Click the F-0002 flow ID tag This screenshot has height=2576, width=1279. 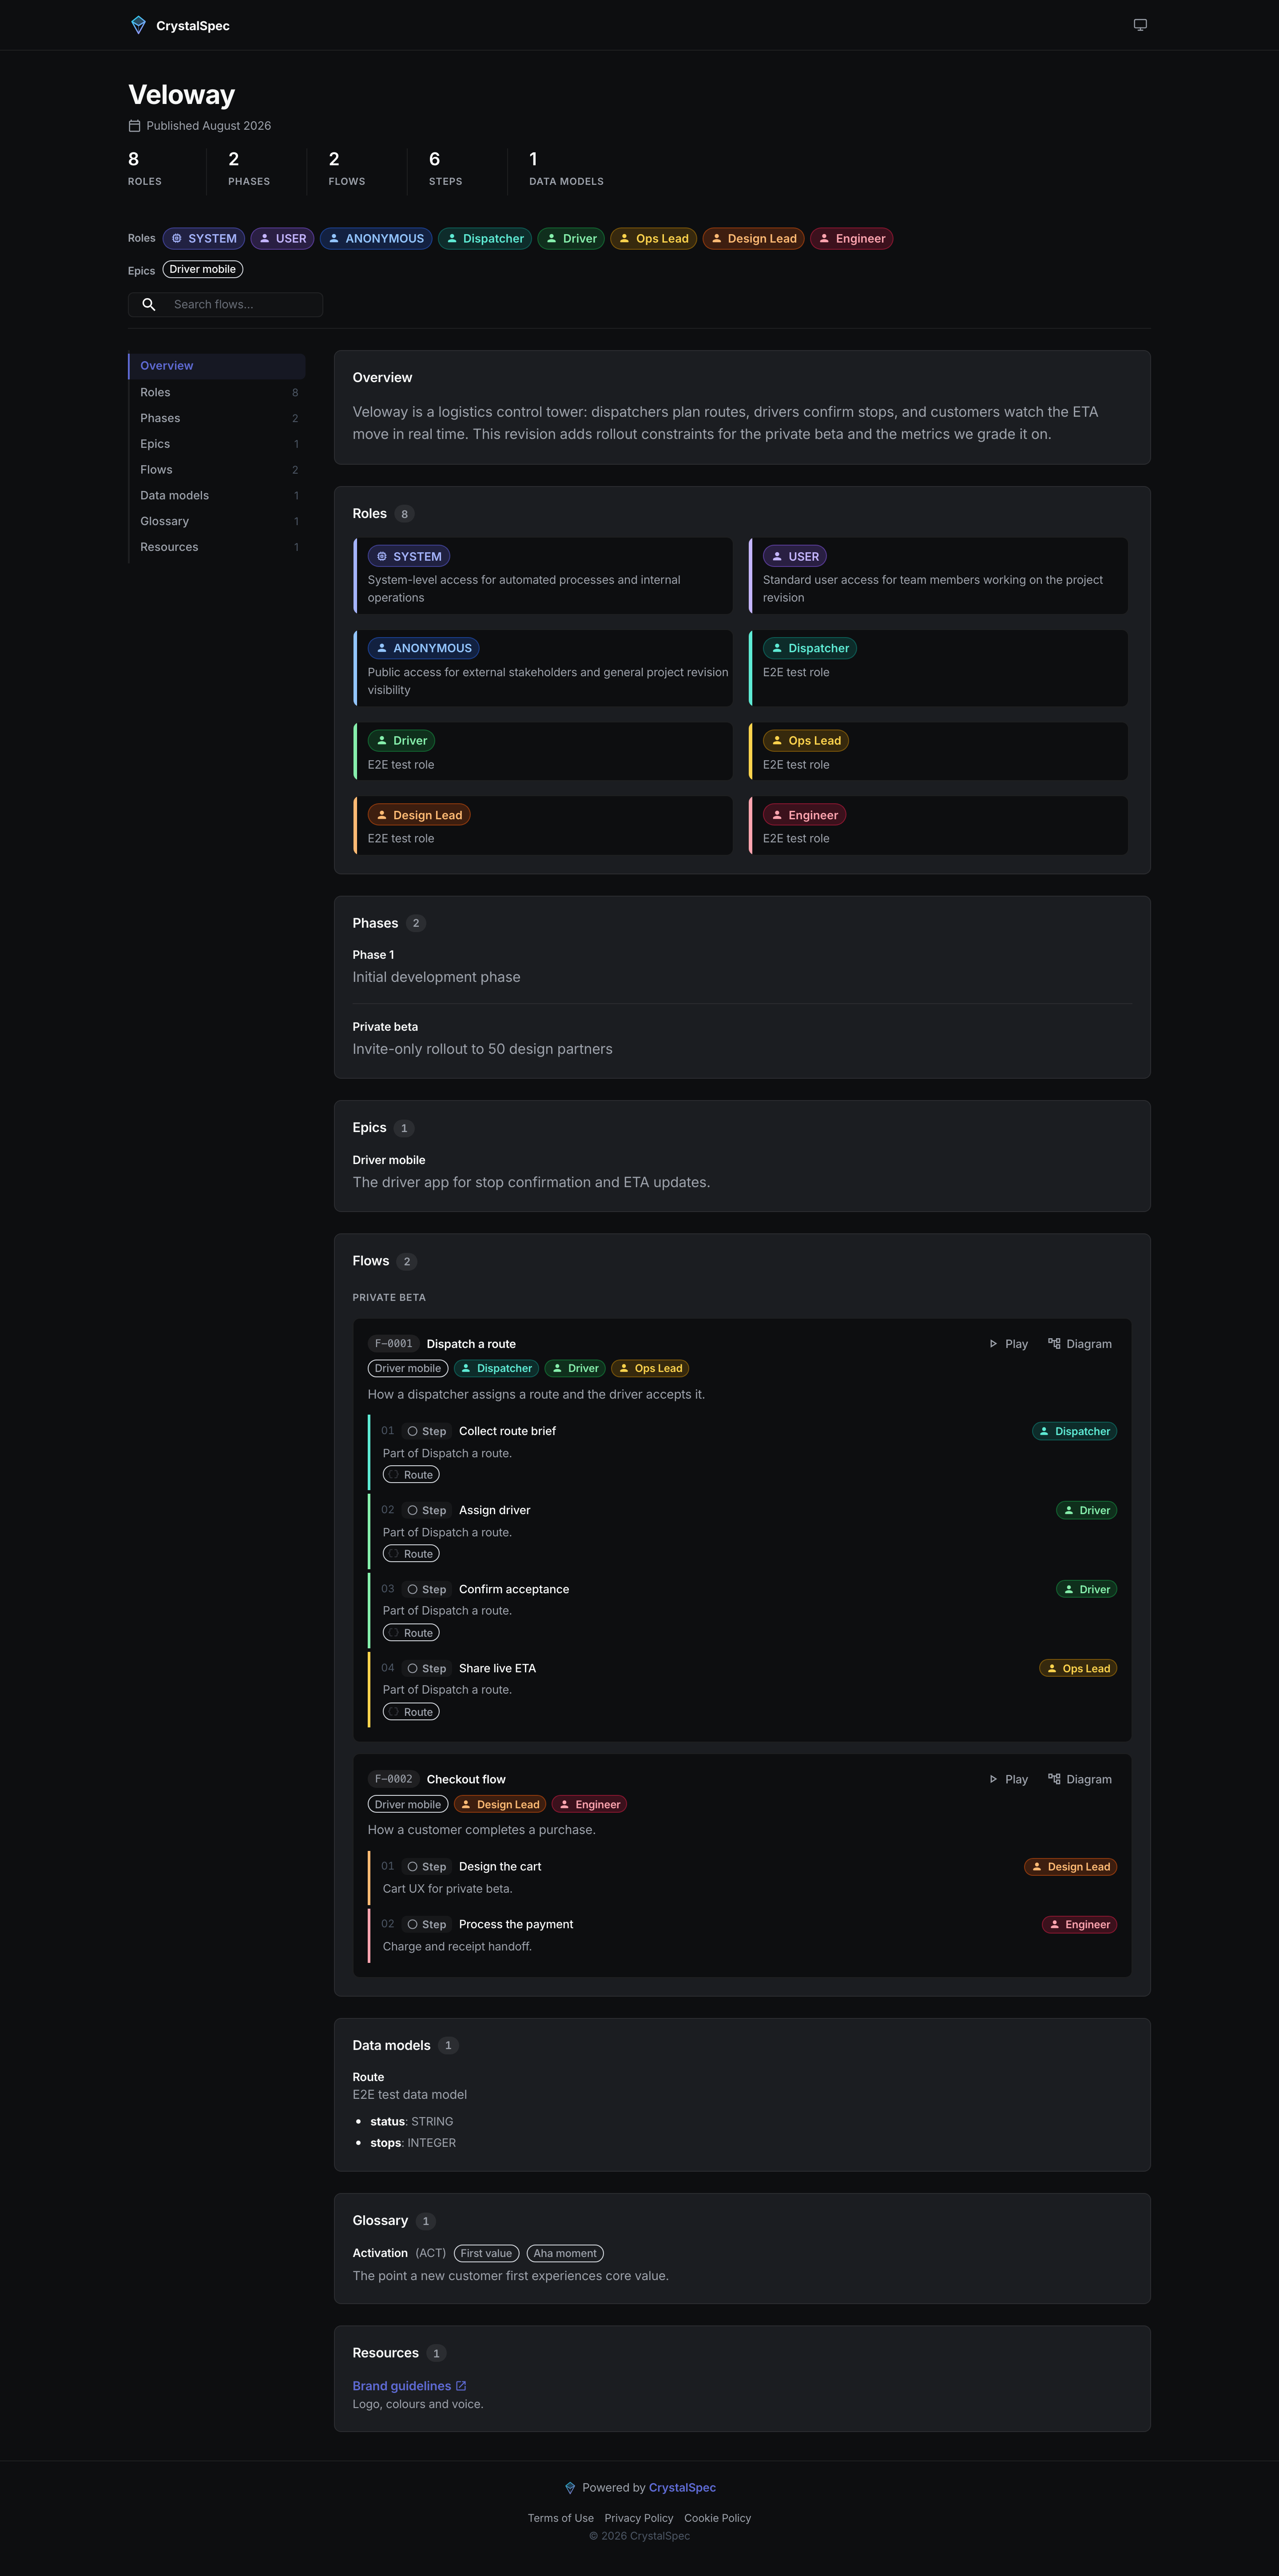(x=393, y=1779)
